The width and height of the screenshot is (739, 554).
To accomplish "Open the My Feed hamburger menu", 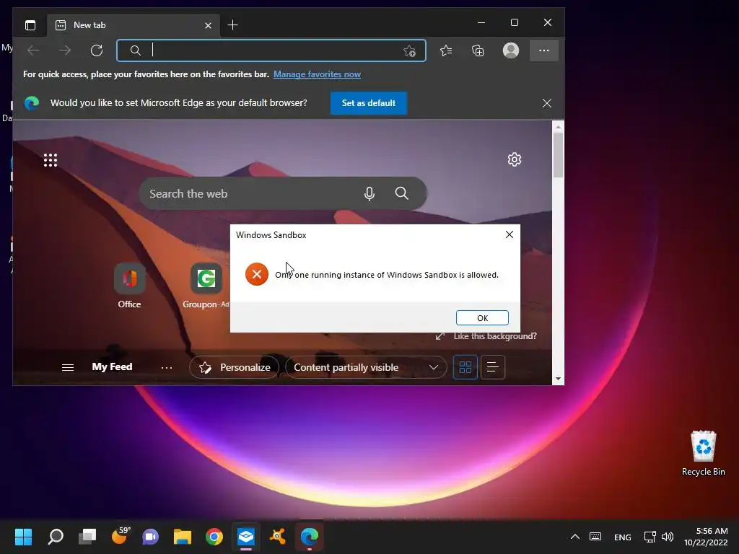I will (x=68, y=367).
